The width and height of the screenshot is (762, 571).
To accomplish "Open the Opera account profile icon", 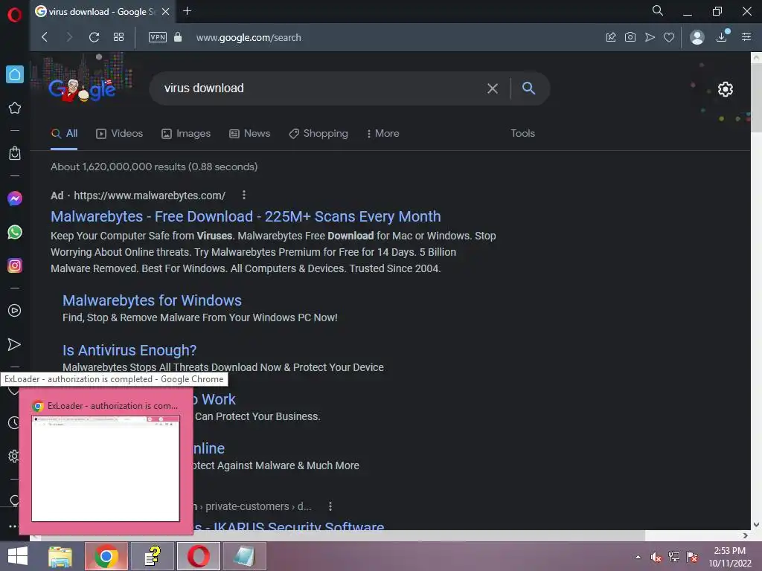I will pyautogui.click(x=697, y=37).
